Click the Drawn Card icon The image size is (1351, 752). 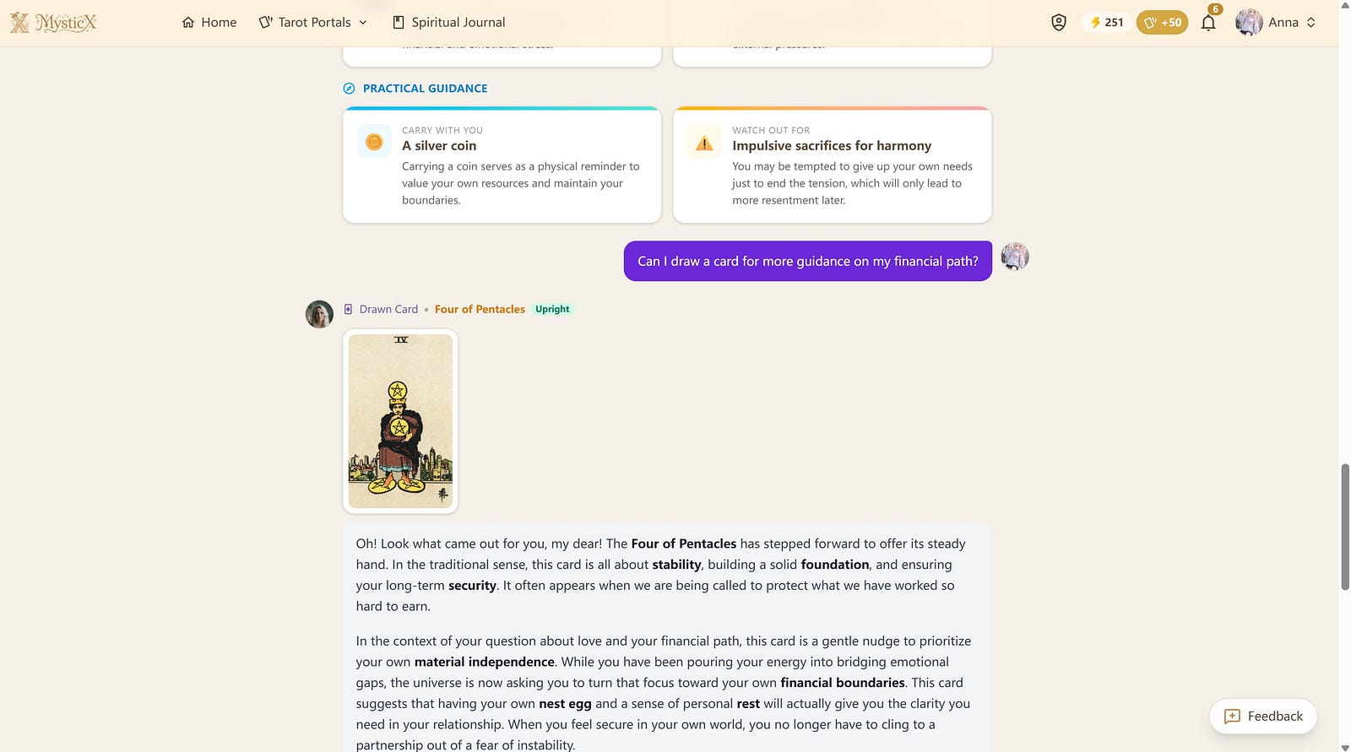click(x=348, y=310)
